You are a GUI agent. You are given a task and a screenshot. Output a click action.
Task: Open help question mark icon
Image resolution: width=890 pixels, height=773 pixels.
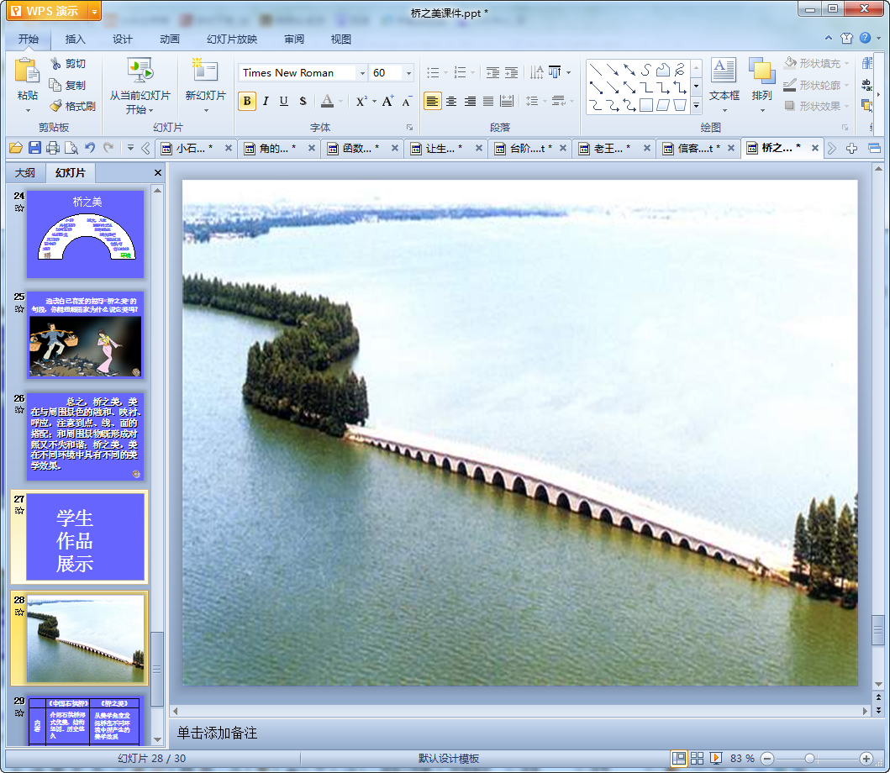865,38
